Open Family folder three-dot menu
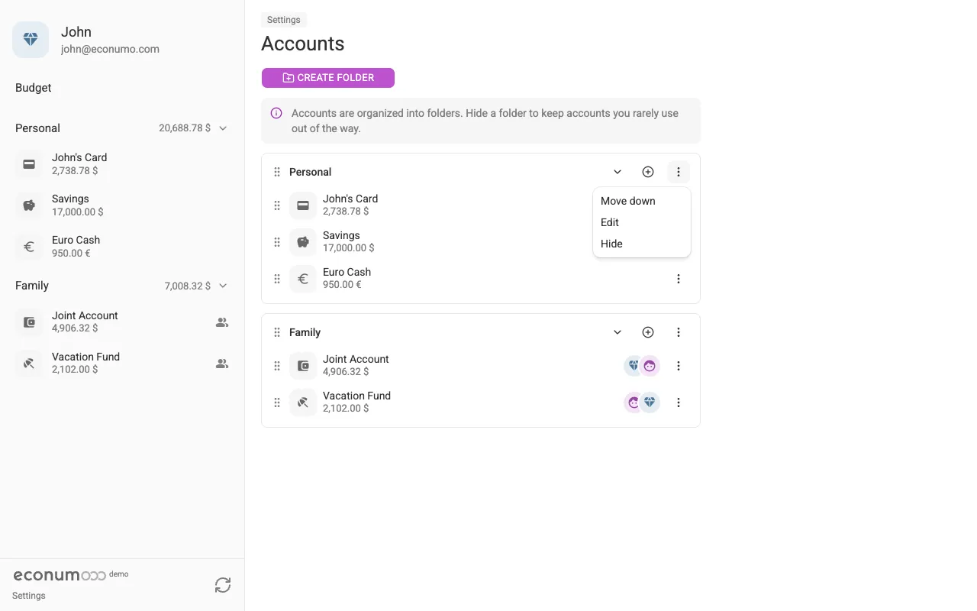This screenshot has height=611, width=977. pos(679,332)
